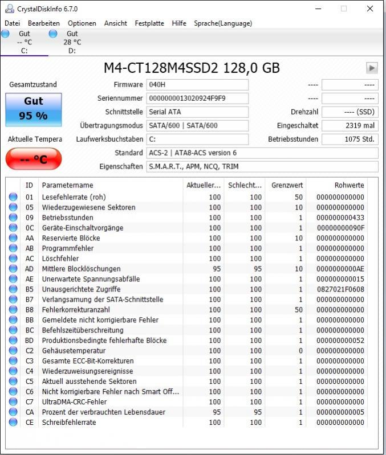
Task: Click raw value 0000000090F
Action: click(341, 228)
